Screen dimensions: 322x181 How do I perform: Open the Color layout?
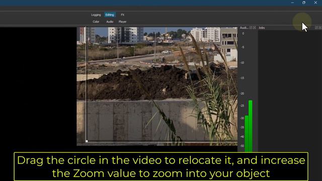(96, 22)
